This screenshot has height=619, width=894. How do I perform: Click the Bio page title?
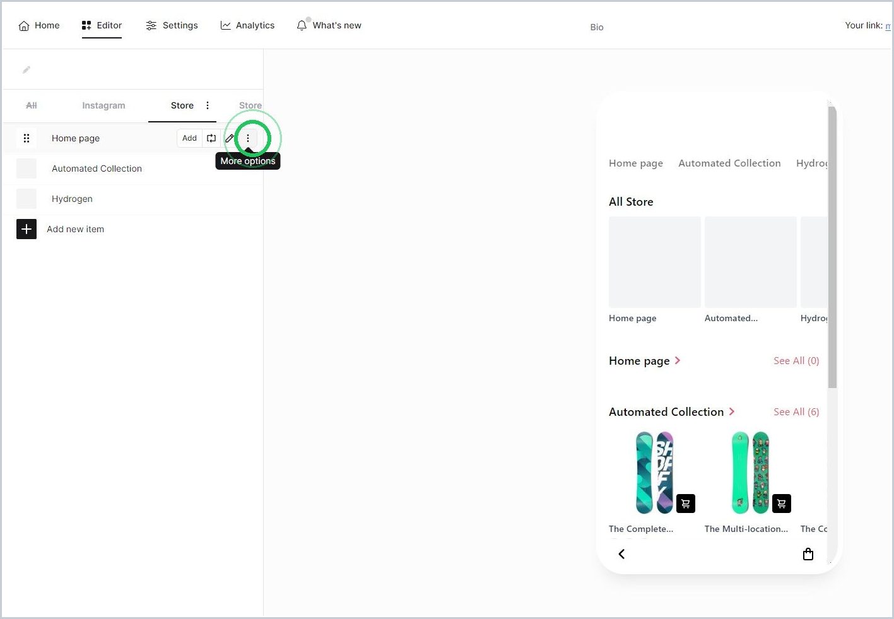pos(597,27)
